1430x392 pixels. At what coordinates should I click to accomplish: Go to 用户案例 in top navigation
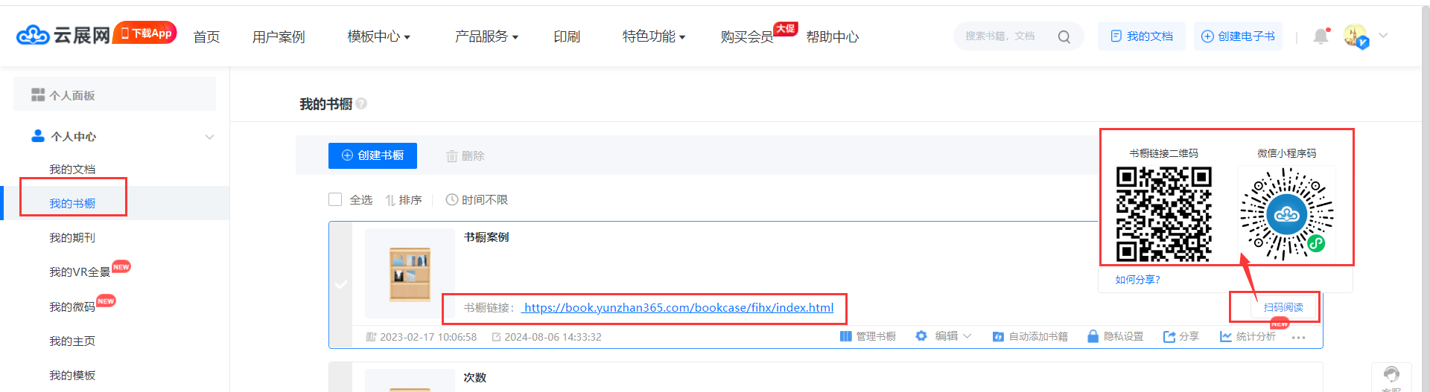click(x=279, y=36)
